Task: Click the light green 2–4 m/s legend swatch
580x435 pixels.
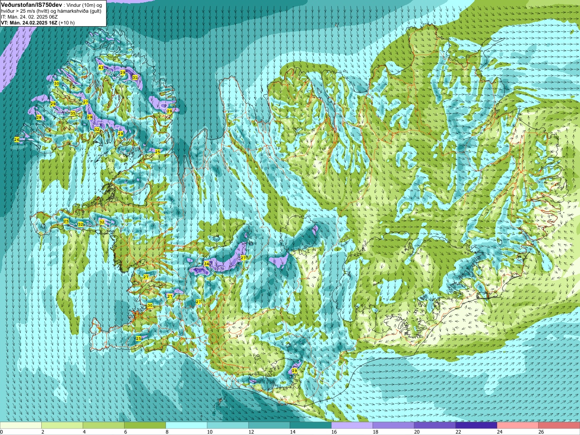Action: [62, 425]
